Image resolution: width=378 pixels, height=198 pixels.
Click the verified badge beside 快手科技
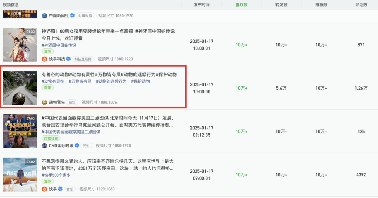click(x=68, y=59)
